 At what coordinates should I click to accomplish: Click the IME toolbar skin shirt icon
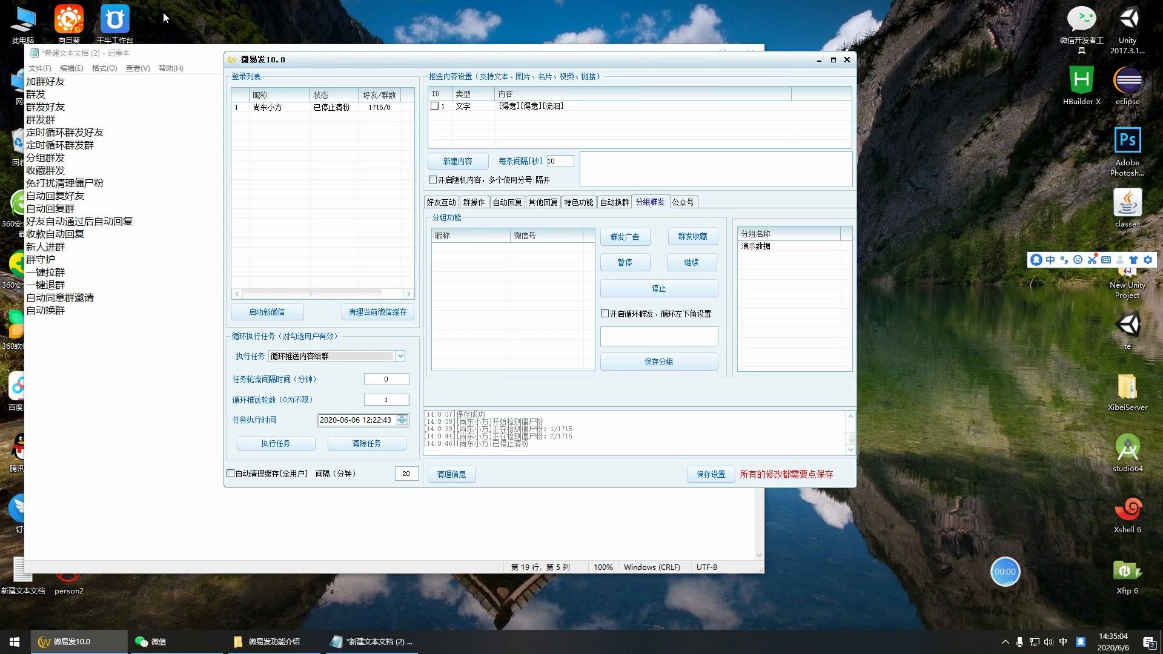coord(1133,260)
